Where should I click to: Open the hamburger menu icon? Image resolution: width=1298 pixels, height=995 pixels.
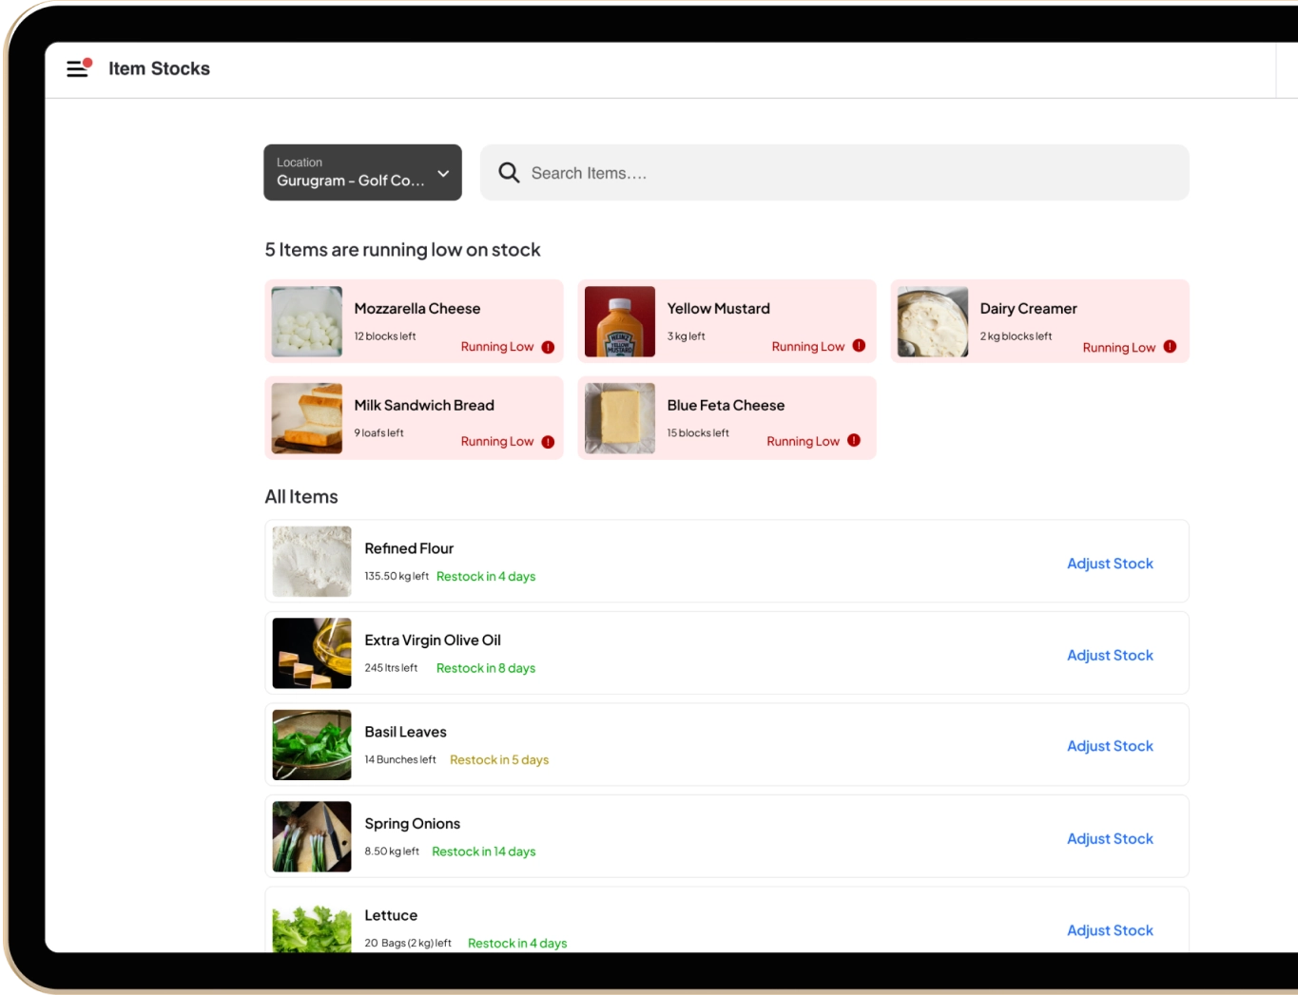[78, 68]
